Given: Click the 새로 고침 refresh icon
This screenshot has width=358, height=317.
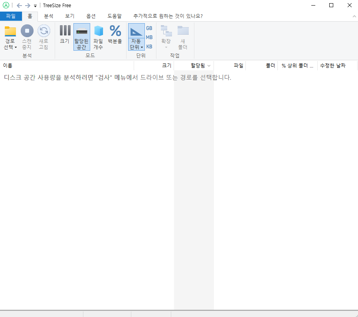Looking at the screenshot, I should (44, 31).
